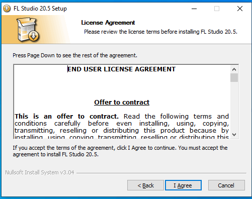
Task: Click the license scrollbar thumb
Action: [x=234, y=77]
